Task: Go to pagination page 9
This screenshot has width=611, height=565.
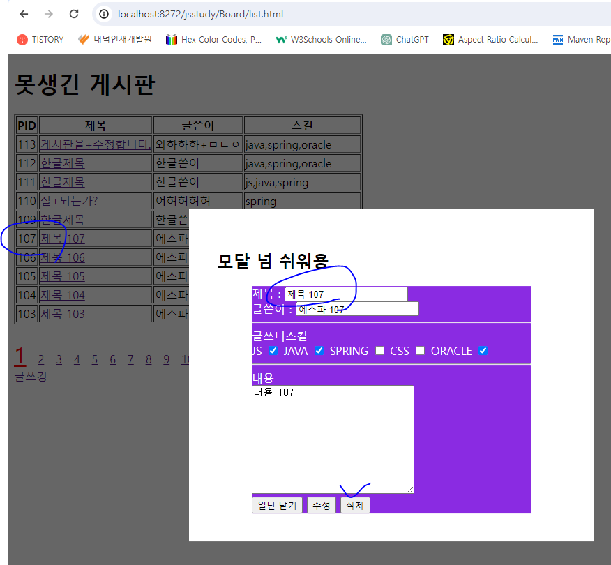Action: pos(167,360)
